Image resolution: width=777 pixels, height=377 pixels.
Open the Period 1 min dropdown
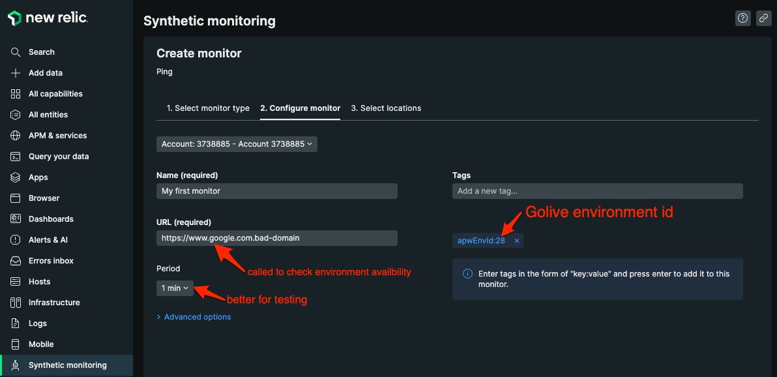[x=175, y=288]
